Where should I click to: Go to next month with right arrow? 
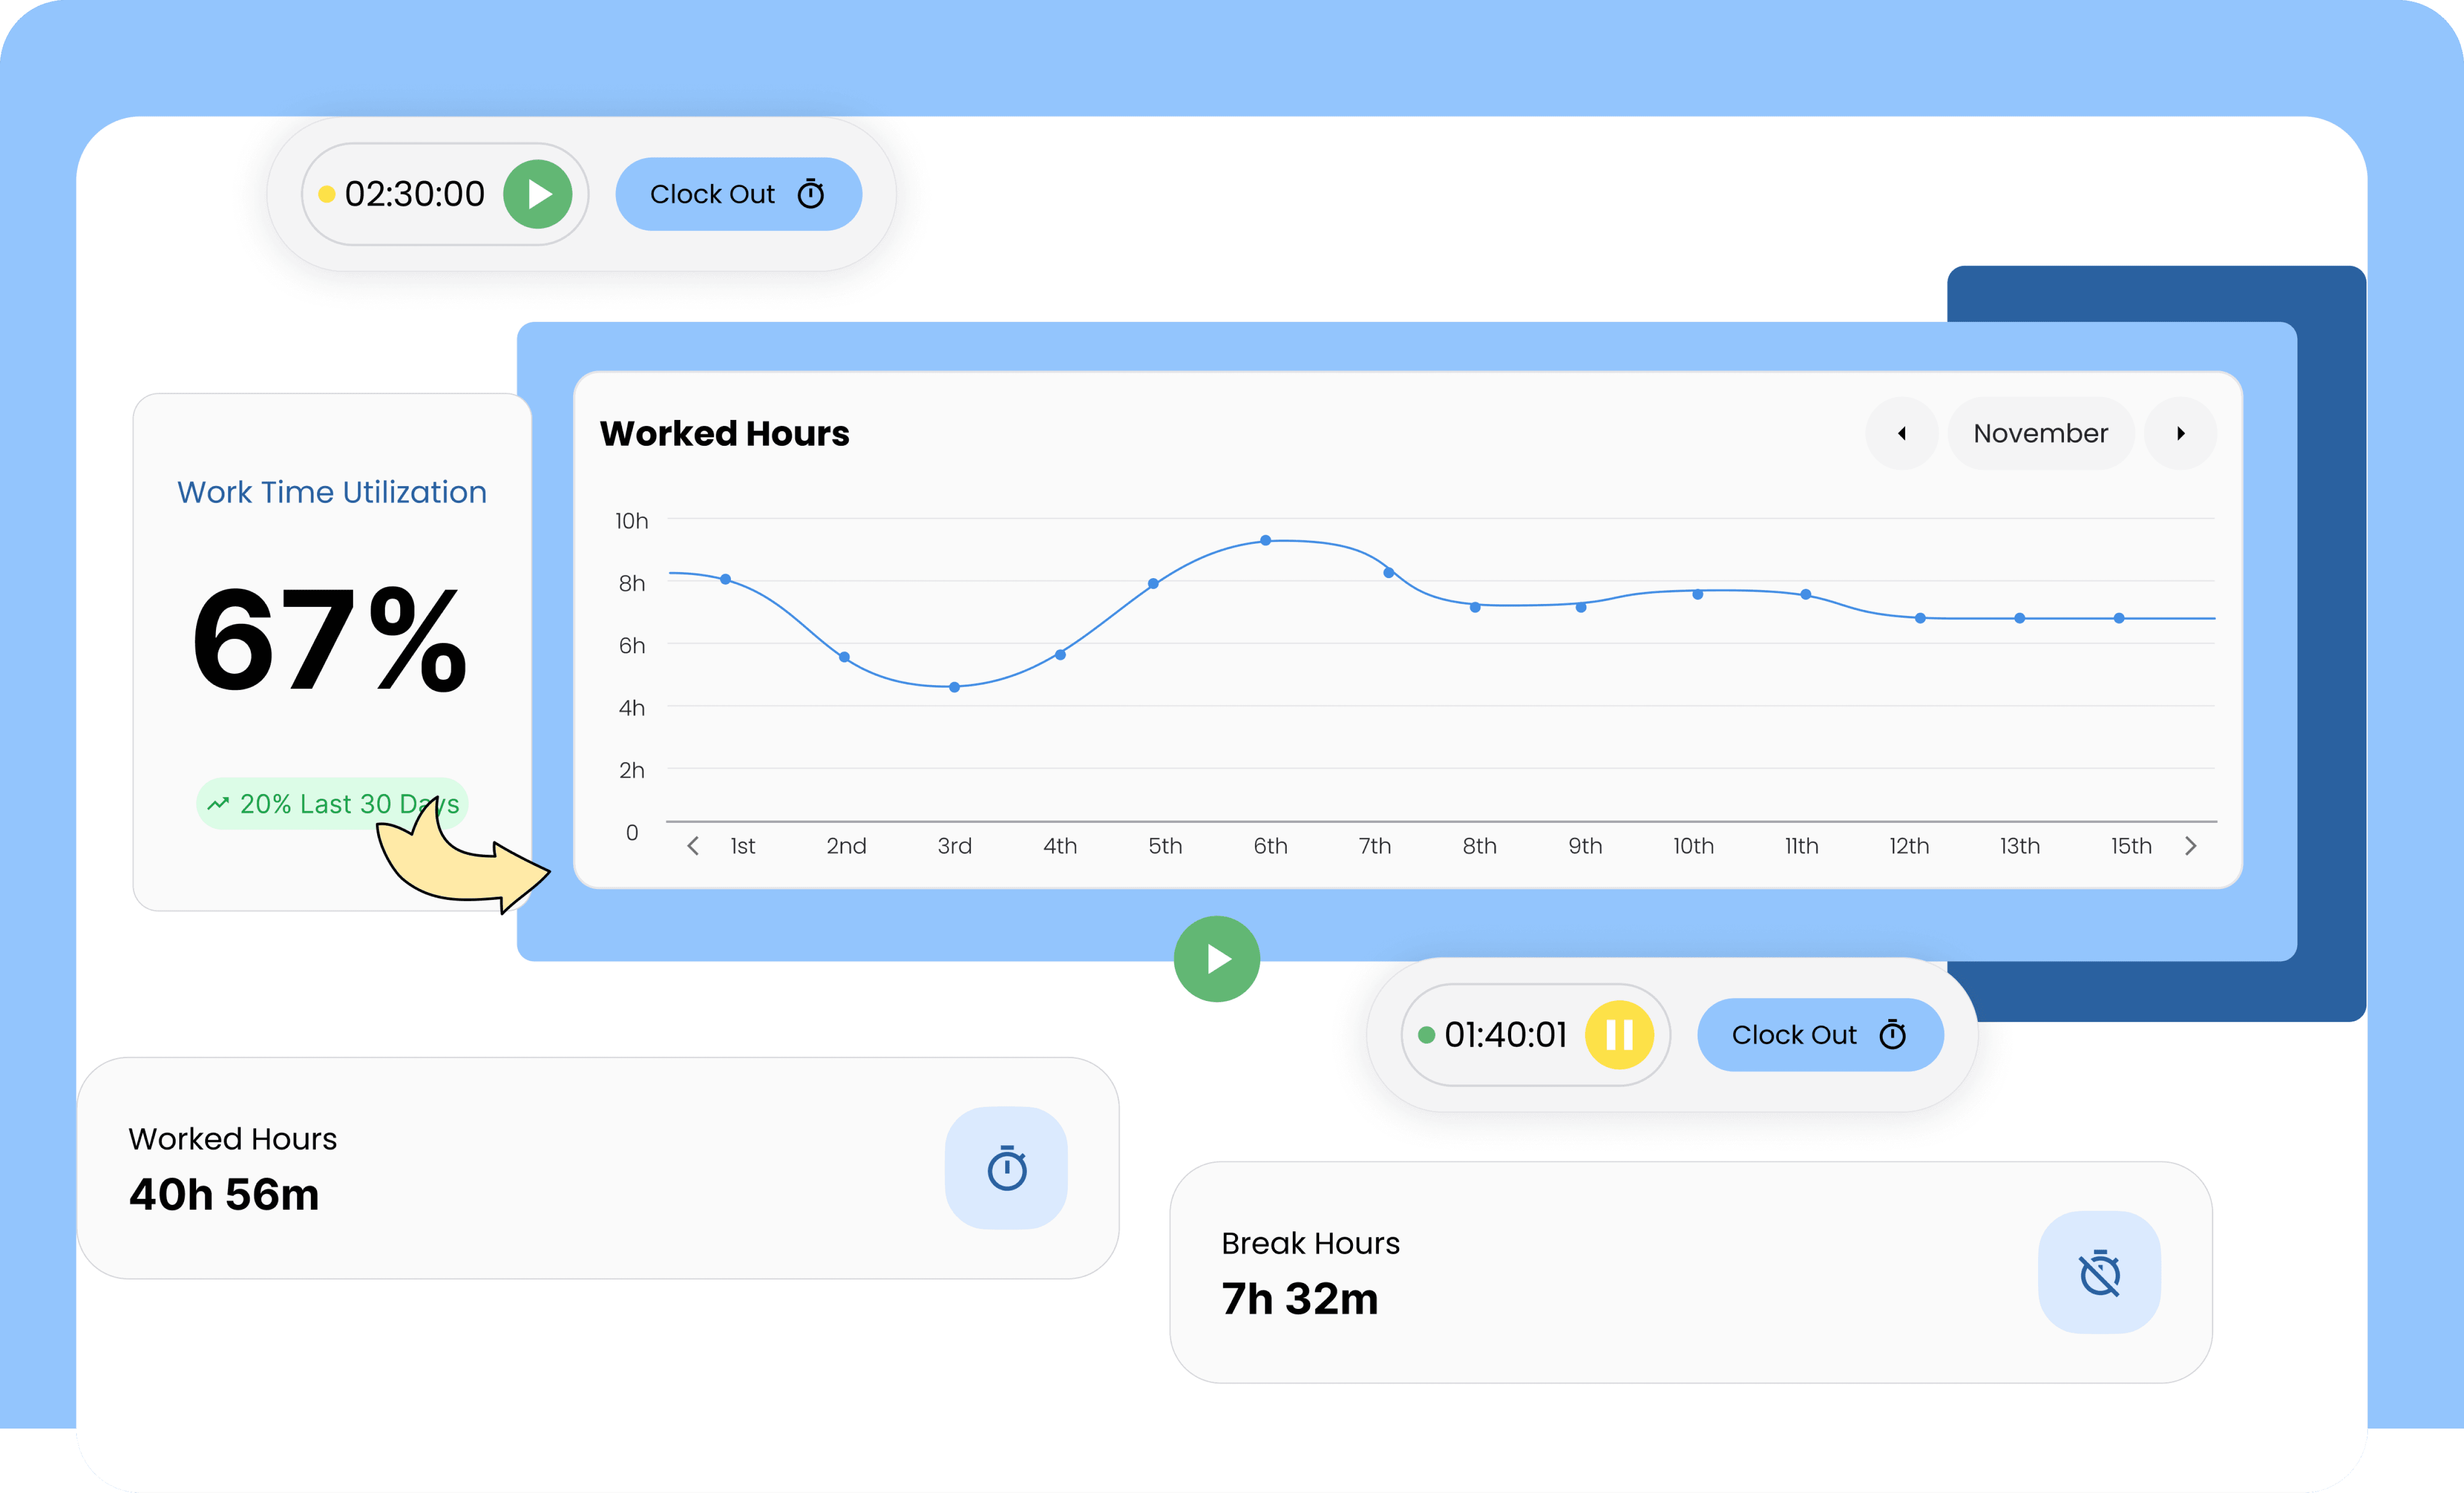point(2180,433)
